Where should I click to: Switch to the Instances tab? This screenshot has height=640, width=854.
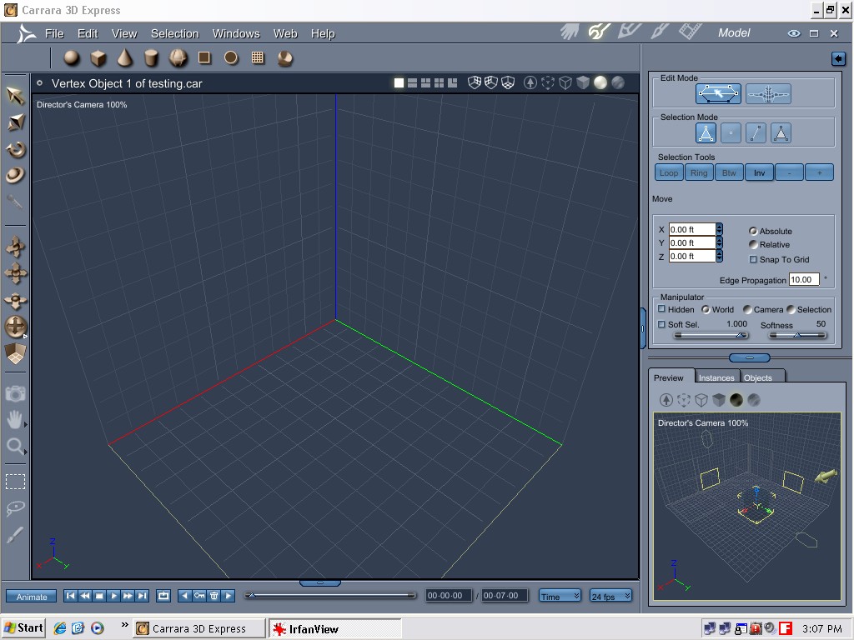tap(716, 377)
